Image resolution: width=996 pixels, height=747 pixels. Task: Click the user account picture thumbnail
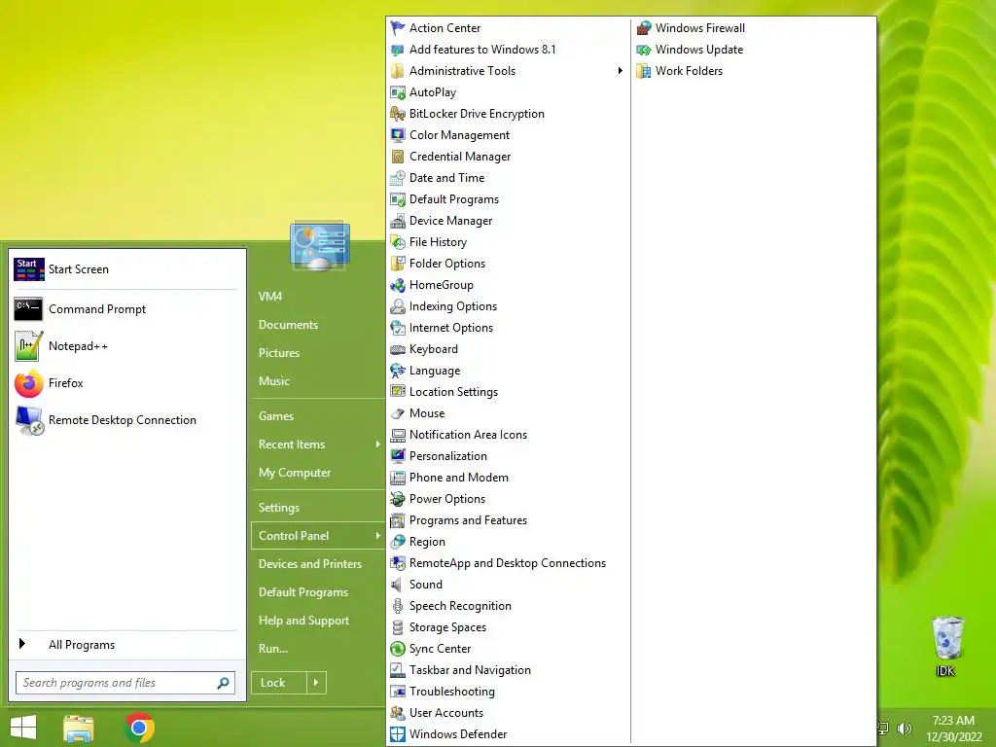click(x=319, y=246)
